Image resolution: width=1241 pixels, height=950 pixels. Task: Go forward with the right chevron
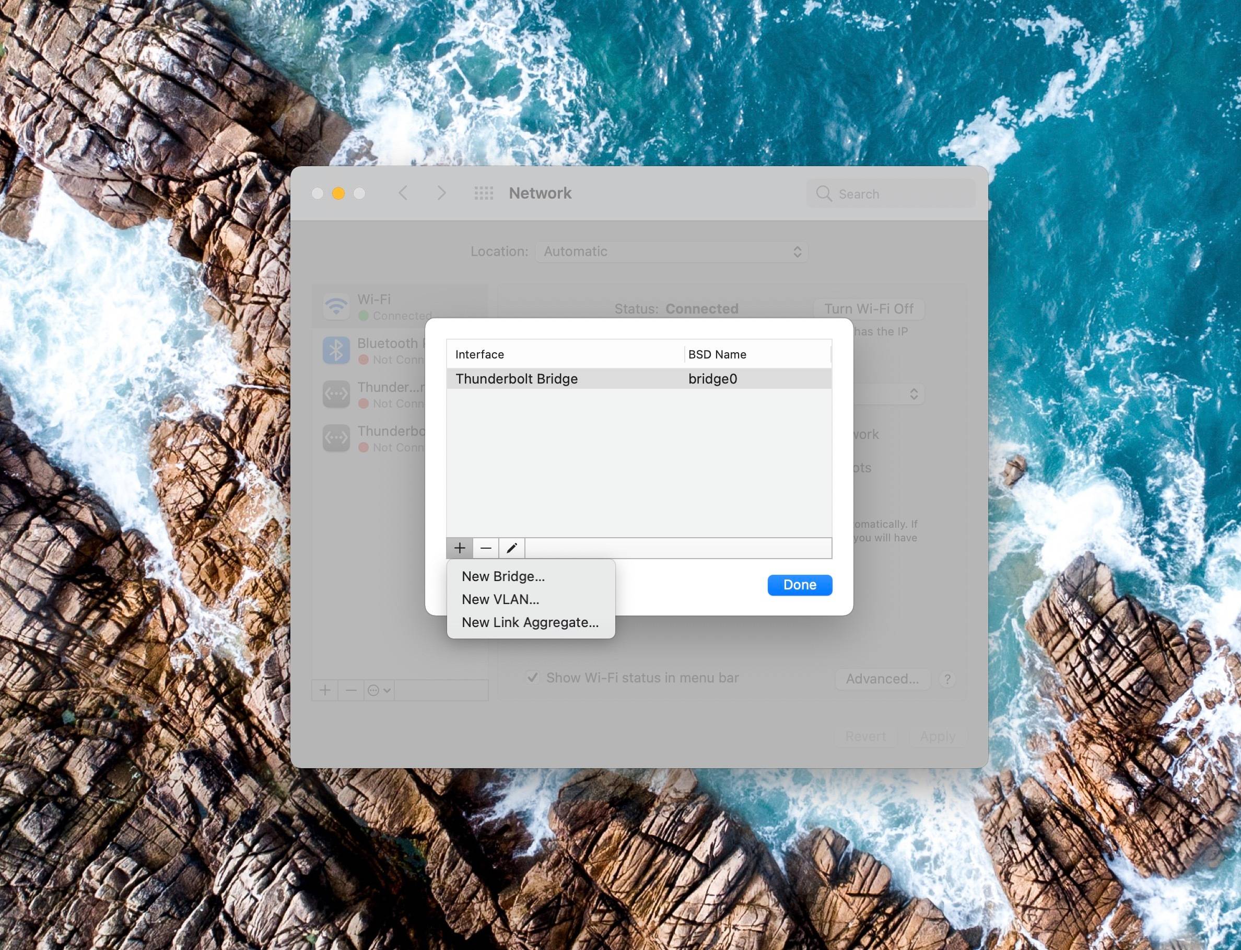point(442,193)
